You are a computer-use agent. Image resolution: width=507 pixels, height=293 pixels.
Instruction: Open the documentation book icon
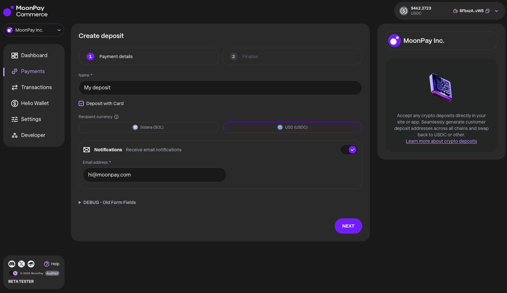point(31,264)
